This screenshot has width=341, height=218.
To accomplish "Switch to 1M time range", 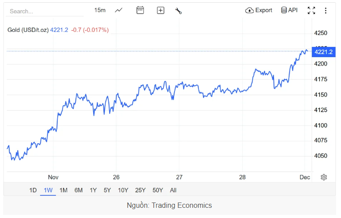I will (x=63, y=190).
